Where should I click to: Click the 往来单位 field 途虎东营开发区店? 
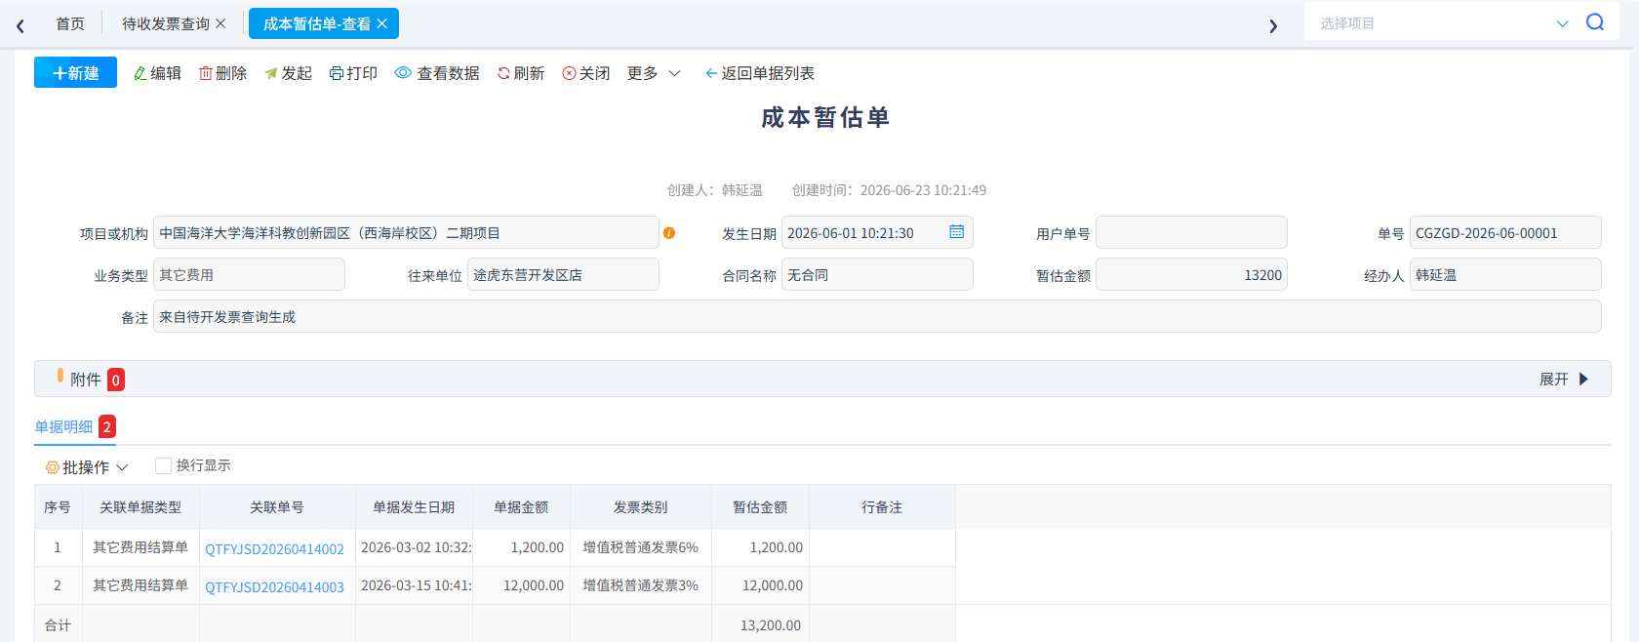tap(563, 275)
